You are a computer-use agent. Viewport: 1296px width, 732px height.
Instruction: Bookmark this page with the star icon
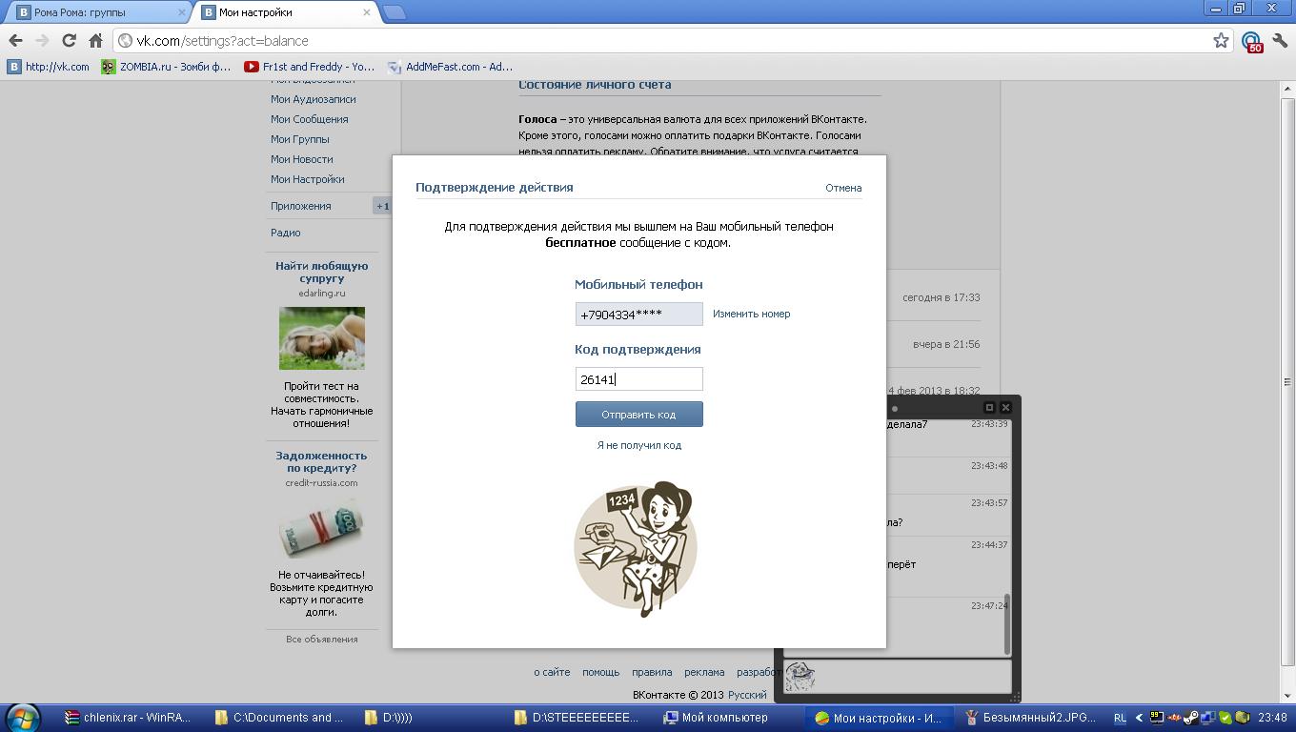1221,40
